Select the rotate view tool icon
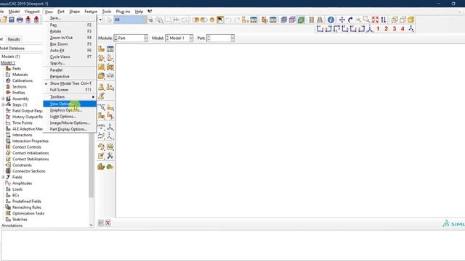Image resolution: width=465 pixels, height=261 pixels. coord(350,20)
